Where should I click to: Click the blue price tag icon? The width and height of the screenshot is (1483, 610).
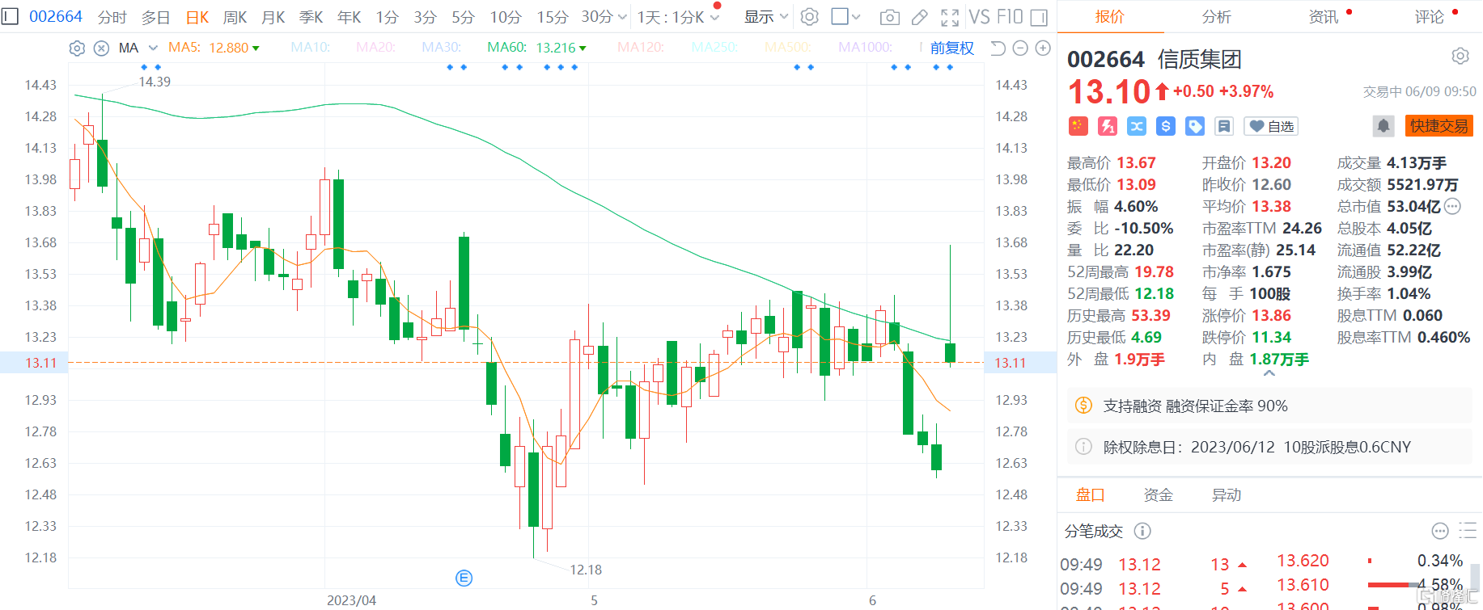tap(1195, 126)
